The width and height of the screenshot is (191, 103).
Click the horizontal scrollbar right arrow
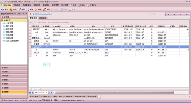tap(188, 92)
